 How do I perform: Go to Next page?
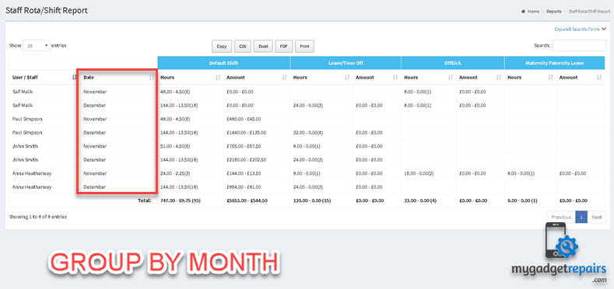pos(597,217)
